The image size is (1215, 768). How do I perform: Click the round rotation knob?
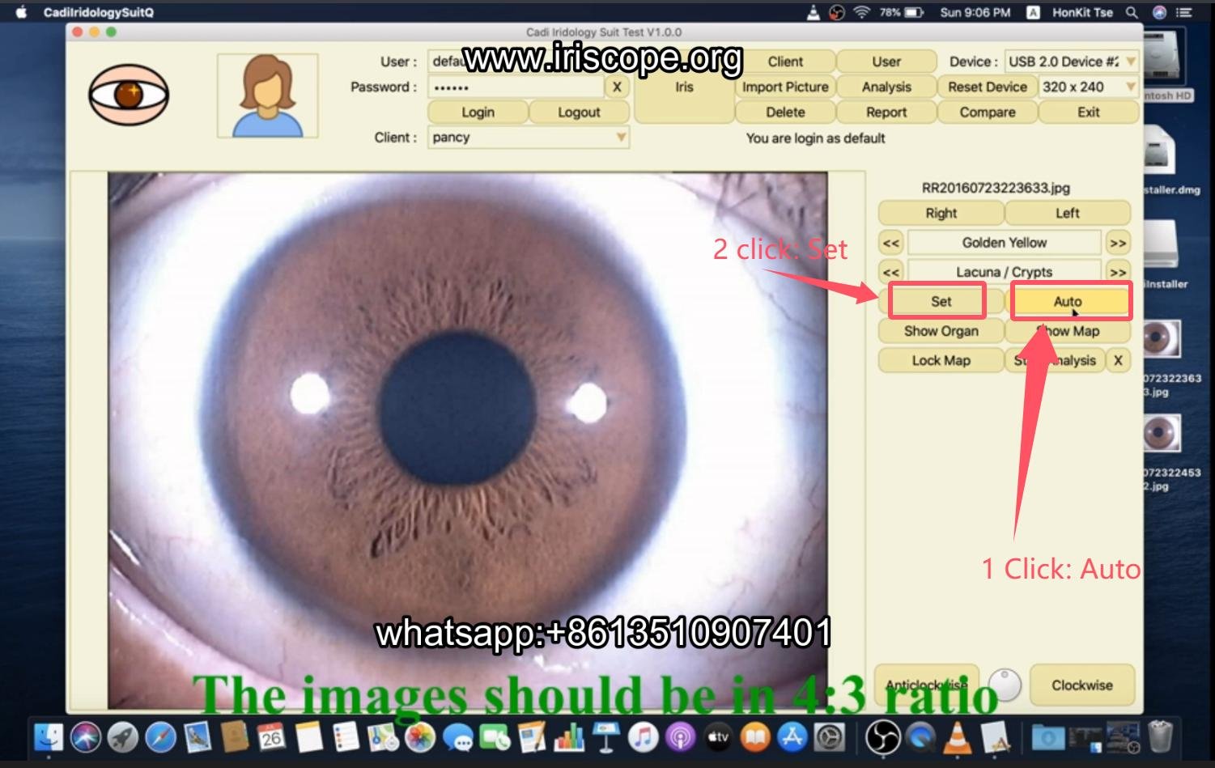[1005, 685]
